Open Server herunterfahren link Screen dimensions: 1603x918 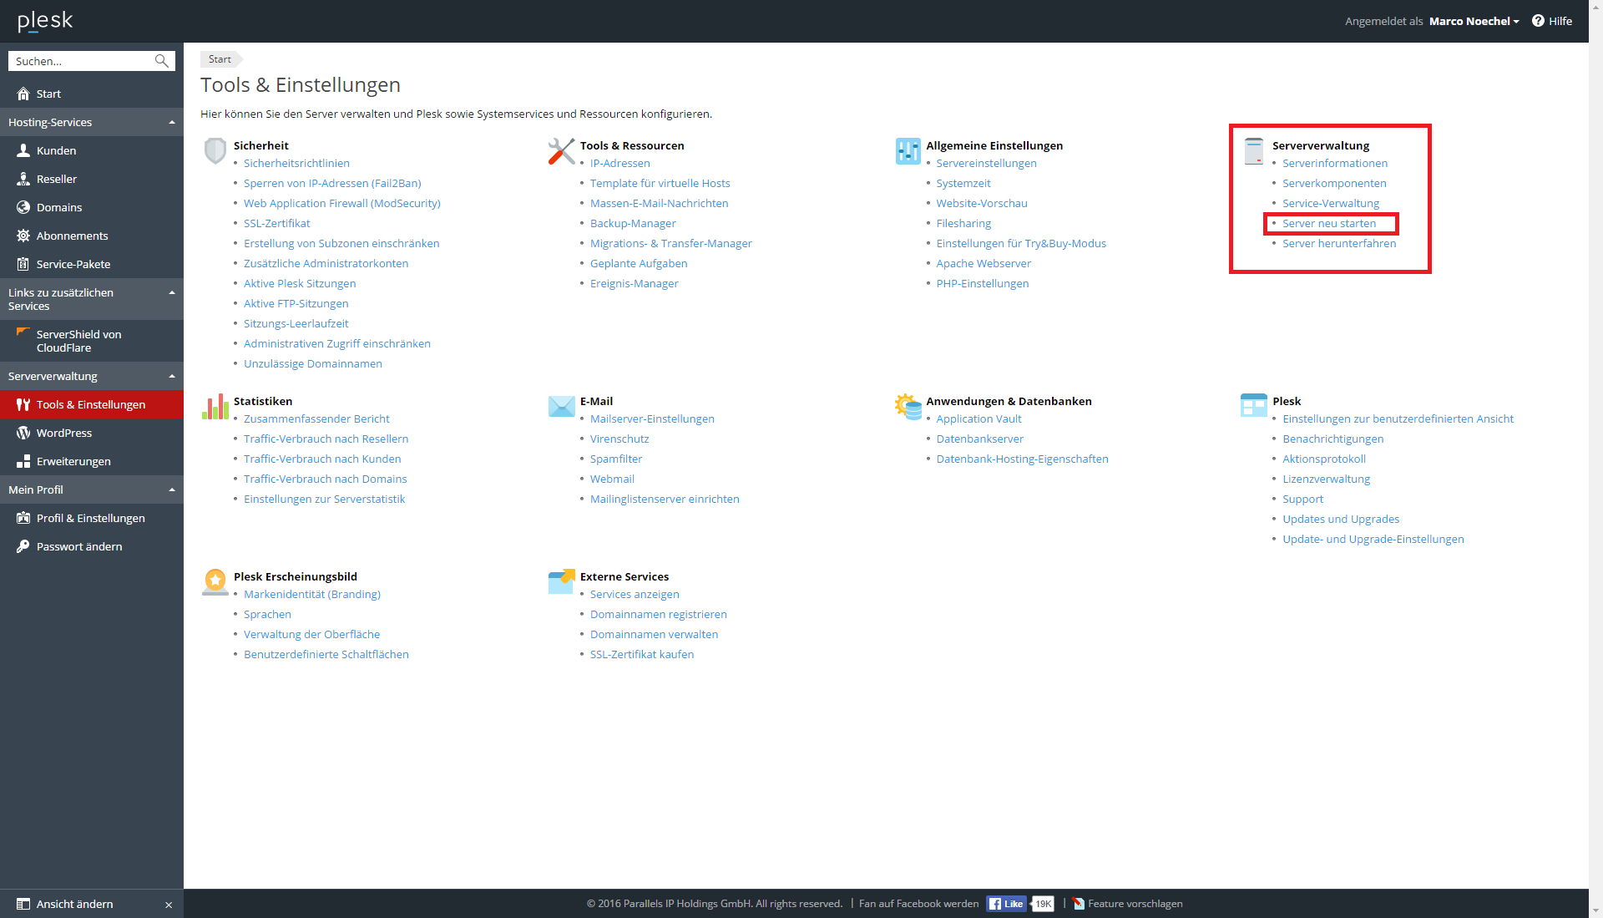[x=1339, y=243]
